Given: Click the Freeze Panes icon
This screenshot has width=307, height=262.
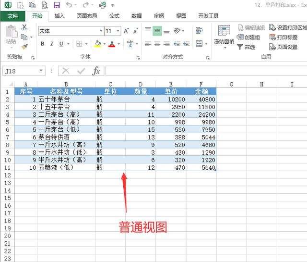Looking at the screenshot, I should (224, 30).
